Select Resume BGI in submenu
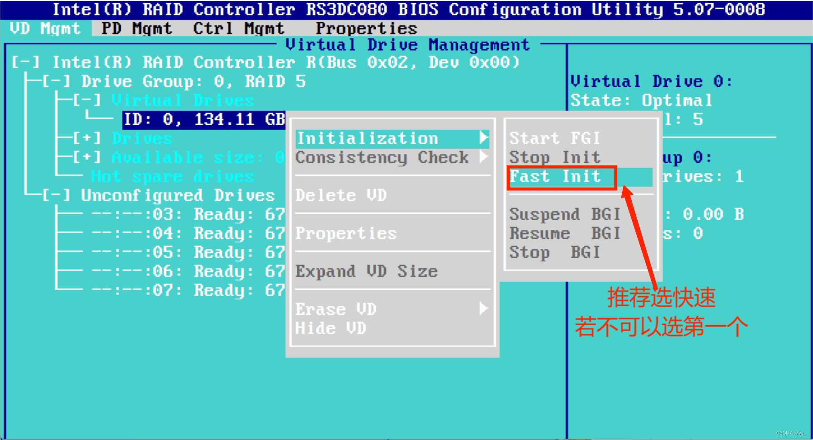This screenshot has width=813, height=440. [x=565, y=233]
